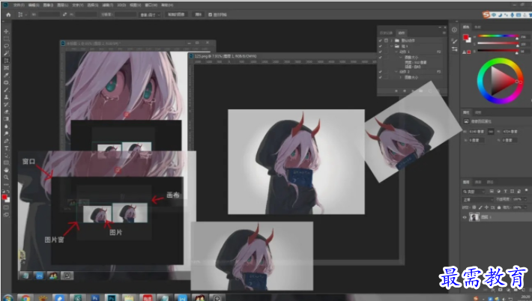Click the link icon between W and H in Properties
Screen dimensions: 532x301
(x=491, y=132)
